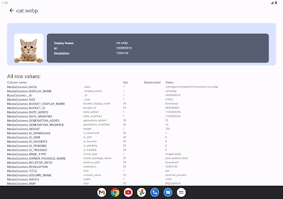Image resolution: width=283 pixels, height=199 pixels.
Task: Open Gmail from the taskbar
Action: pos(102,192)
